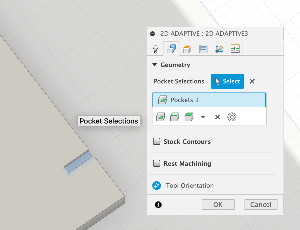300x230 pixels.
Task: Select the Geometry tab cube icon
Action: point(171,48)
